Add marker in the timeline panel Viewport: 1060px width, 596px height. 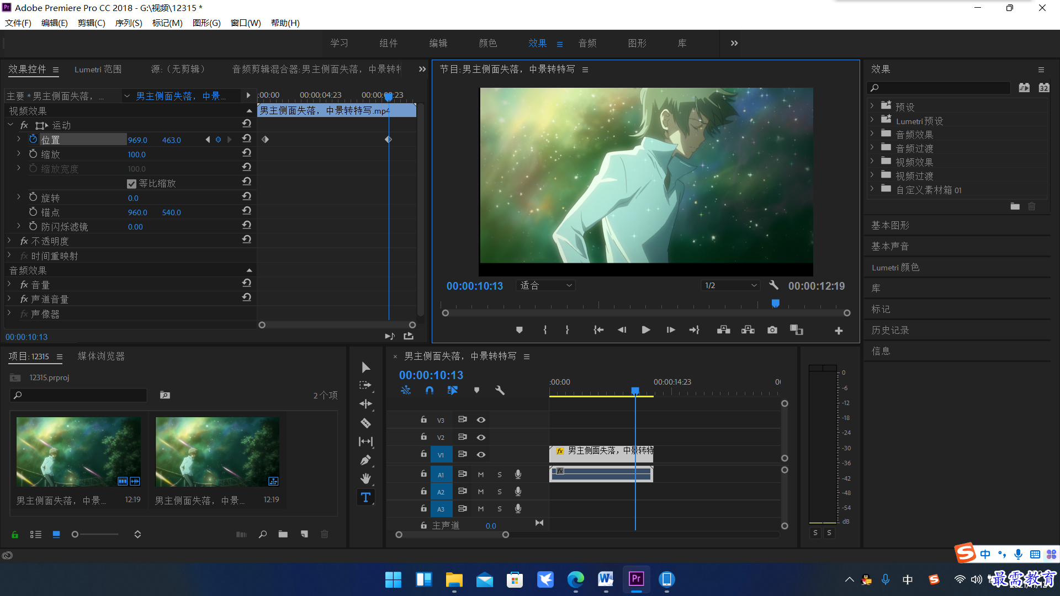pyautogui.click(x=476, y=390)
